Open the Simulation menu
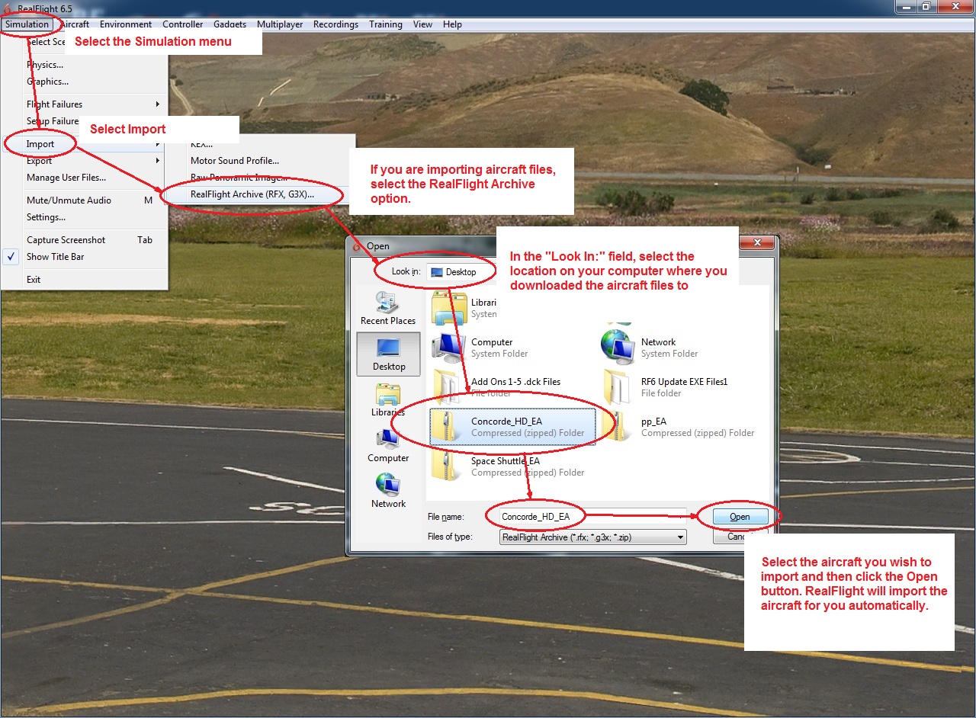This screenshot has height=718, width=976. tap(27, 24)
